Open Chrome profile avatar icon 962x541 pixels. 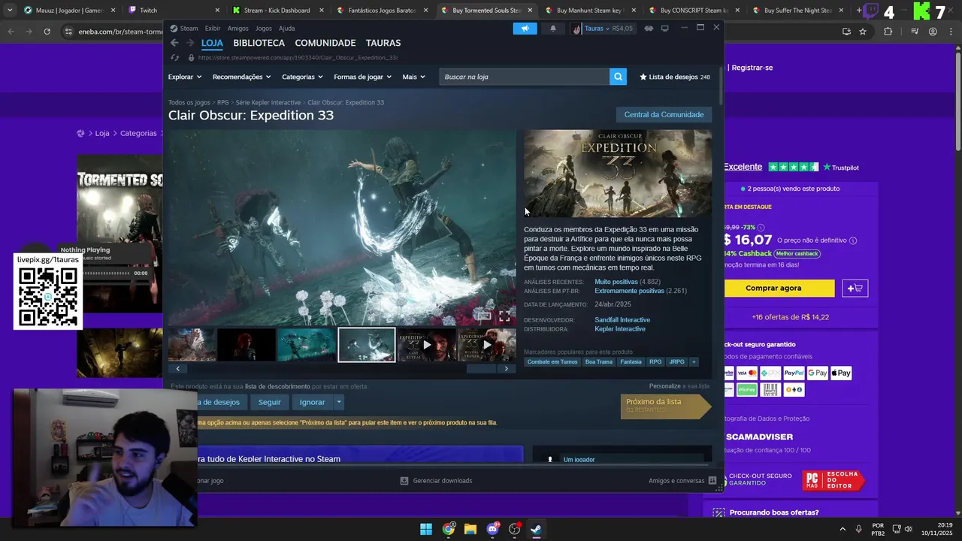tap(933, 32)
